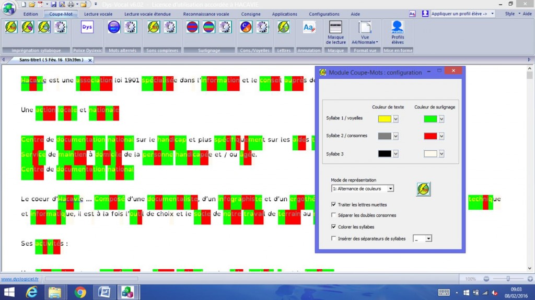Click the apply lightning icon in configuration dialog
The image size is (535, 300).
423,189
